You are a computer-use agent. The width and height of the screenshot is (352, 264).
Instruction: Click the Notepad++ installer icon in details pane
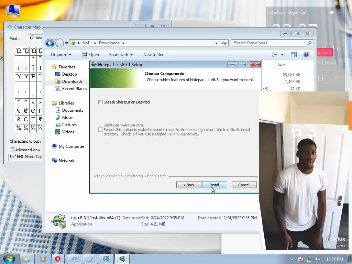point(58,221)
